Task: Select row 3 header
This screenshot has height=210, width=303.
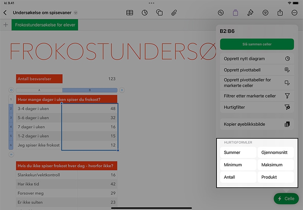Action: tap(11, 118)
